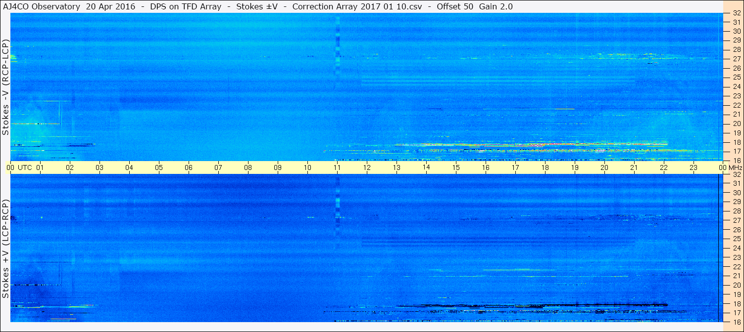Click the 25 MHz label of the lower Stokes +V panel

tap(737, 239)
